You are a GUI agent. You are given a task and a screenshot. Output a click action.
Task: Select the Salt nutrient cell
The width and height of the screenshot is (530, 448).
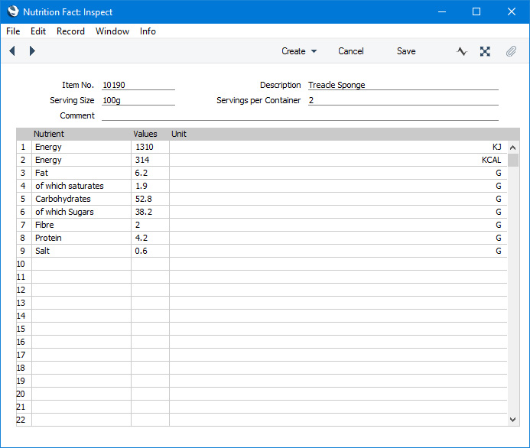coord(82,251)
